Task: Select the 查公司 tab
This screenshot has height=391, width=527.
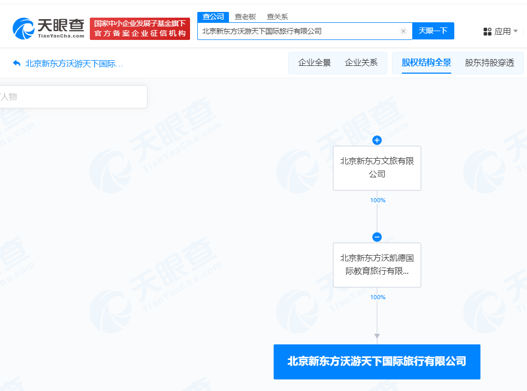Action: (x=213, y=17)
